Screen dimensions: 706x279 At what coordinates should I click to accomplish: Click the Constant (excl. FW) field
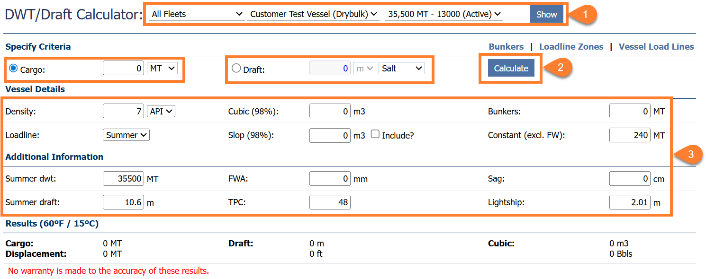click(x=630, y=135)
